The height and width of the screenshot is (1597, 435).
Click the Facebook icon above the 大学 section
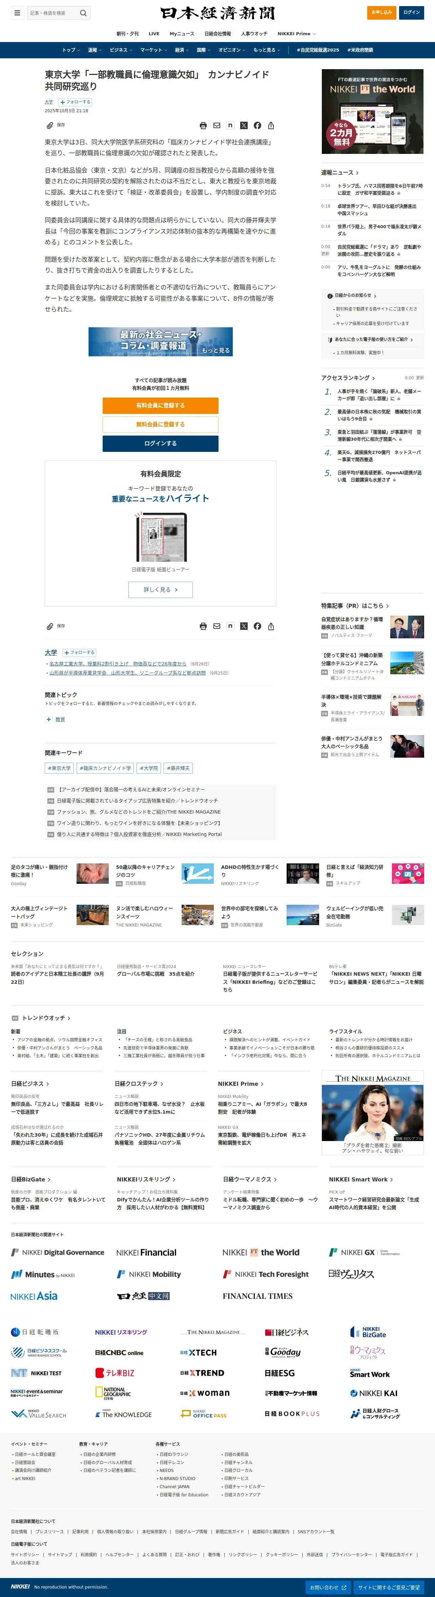[257, 626]
